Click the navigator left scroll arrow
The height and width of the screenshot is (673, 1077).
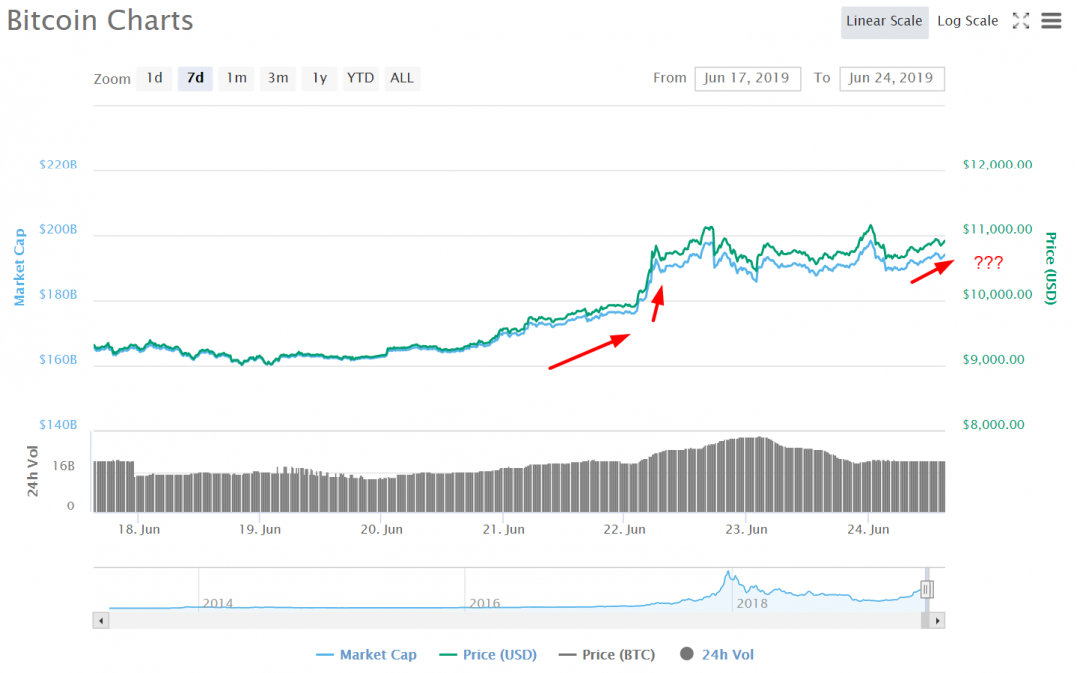[x=101, y=621]
